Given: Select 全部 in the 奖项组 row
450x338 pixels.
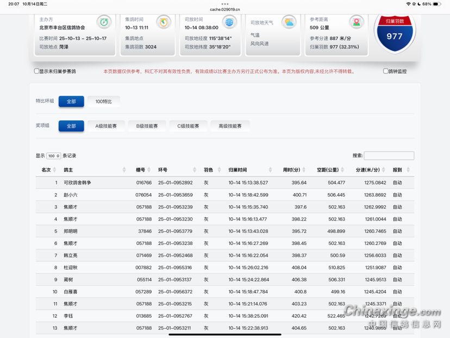Looking at the screenshot, I should click(x=71, y=126).
